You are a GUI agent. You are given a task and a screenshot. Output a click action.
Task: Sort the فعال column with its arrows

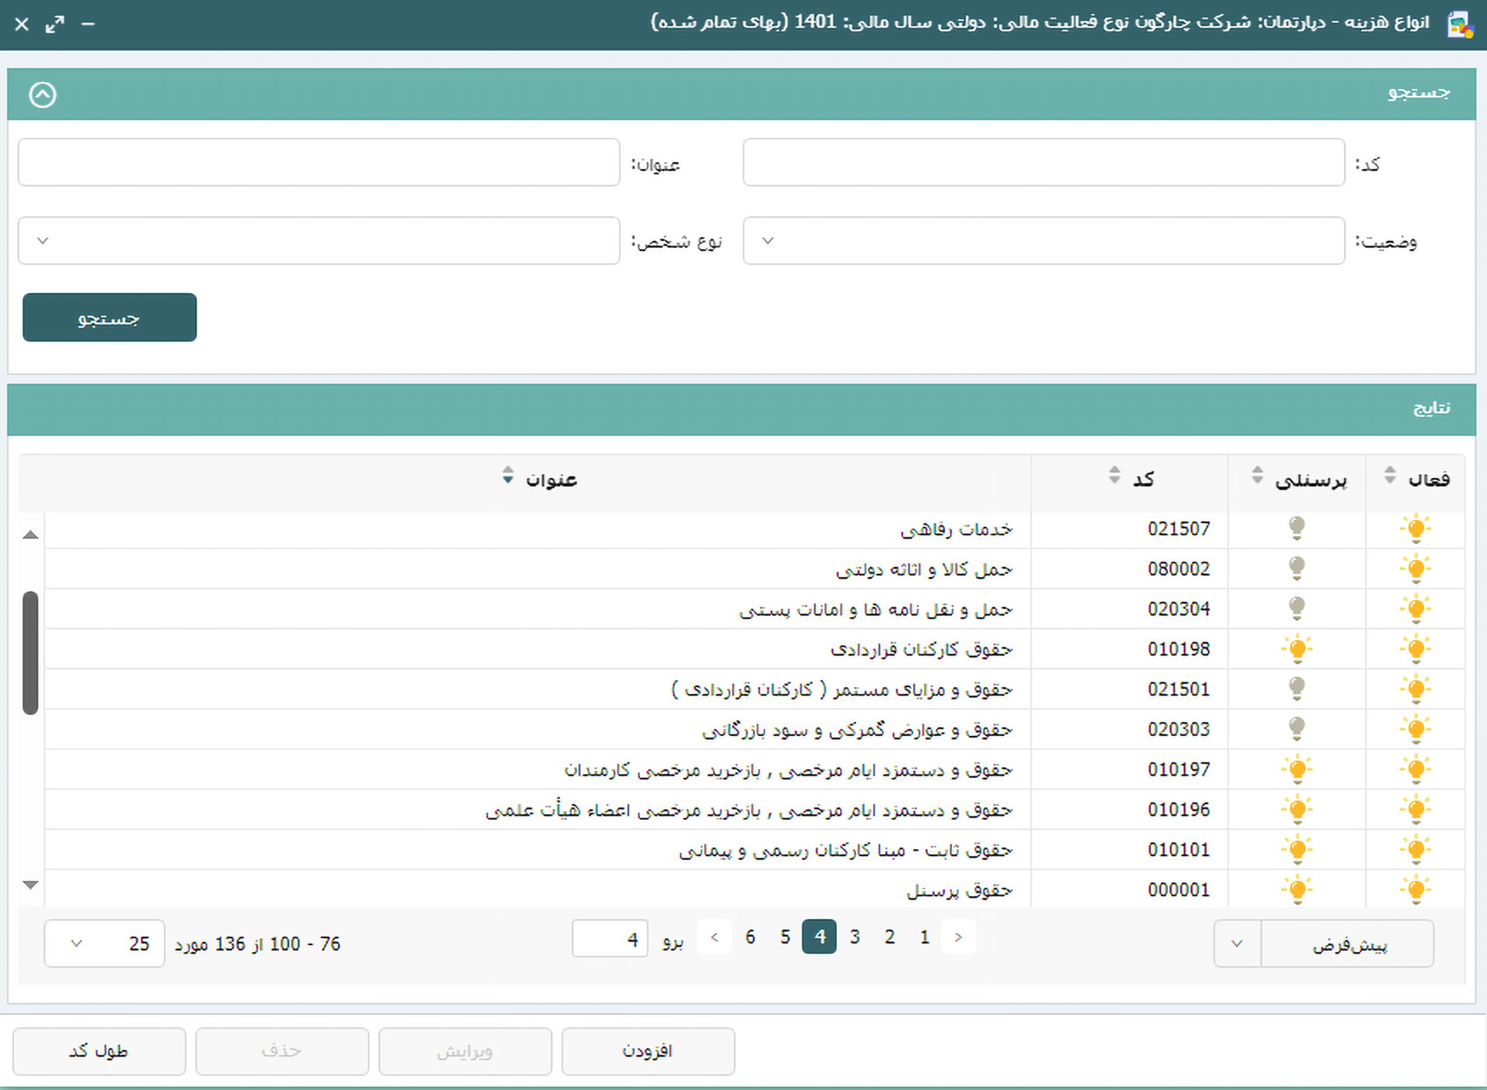[1390, 476]
